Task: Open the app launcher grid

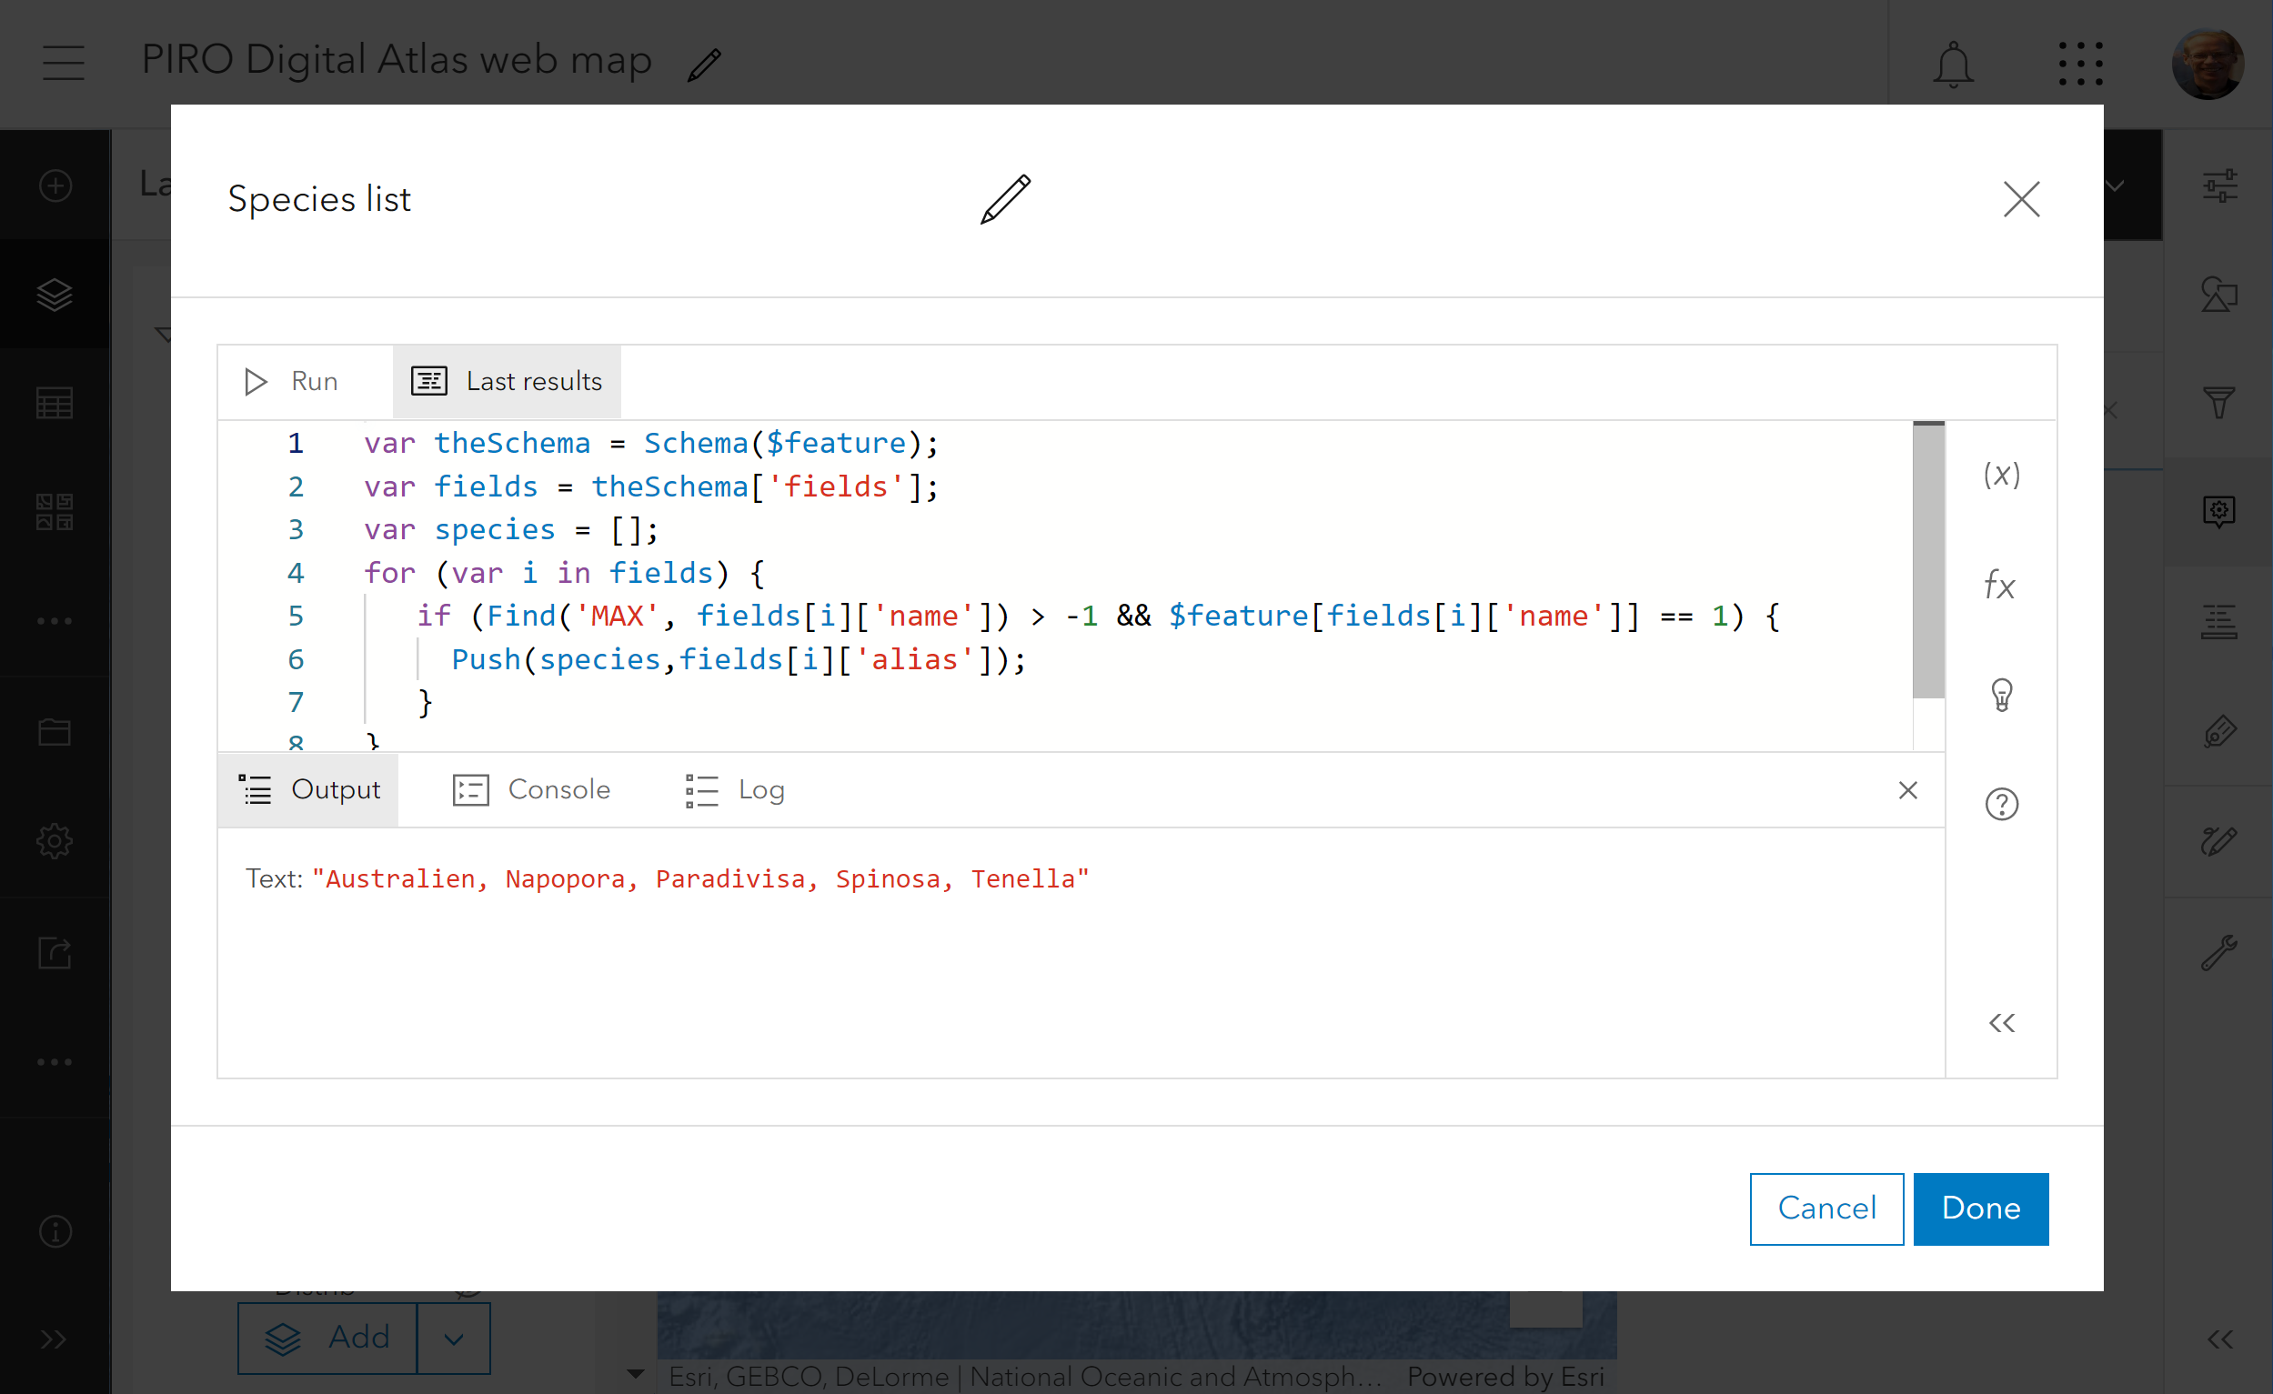Action: 2080,65
